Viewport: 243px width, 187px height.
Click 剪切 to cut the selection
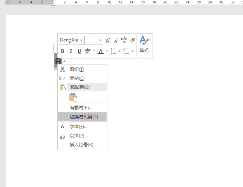coord(77,69)
